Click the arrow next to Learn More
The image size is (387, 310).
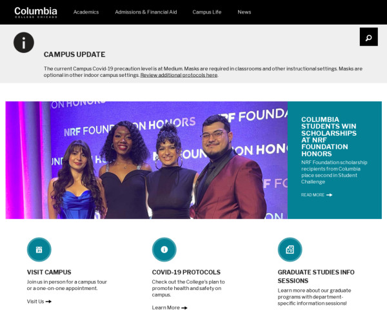pos(184,307)
